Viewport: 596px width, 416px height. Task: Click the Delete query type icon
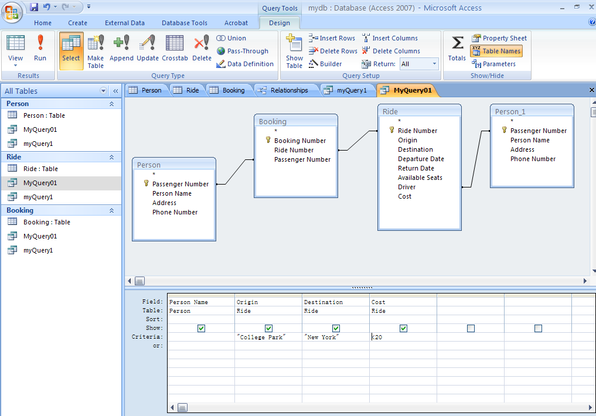202,50
